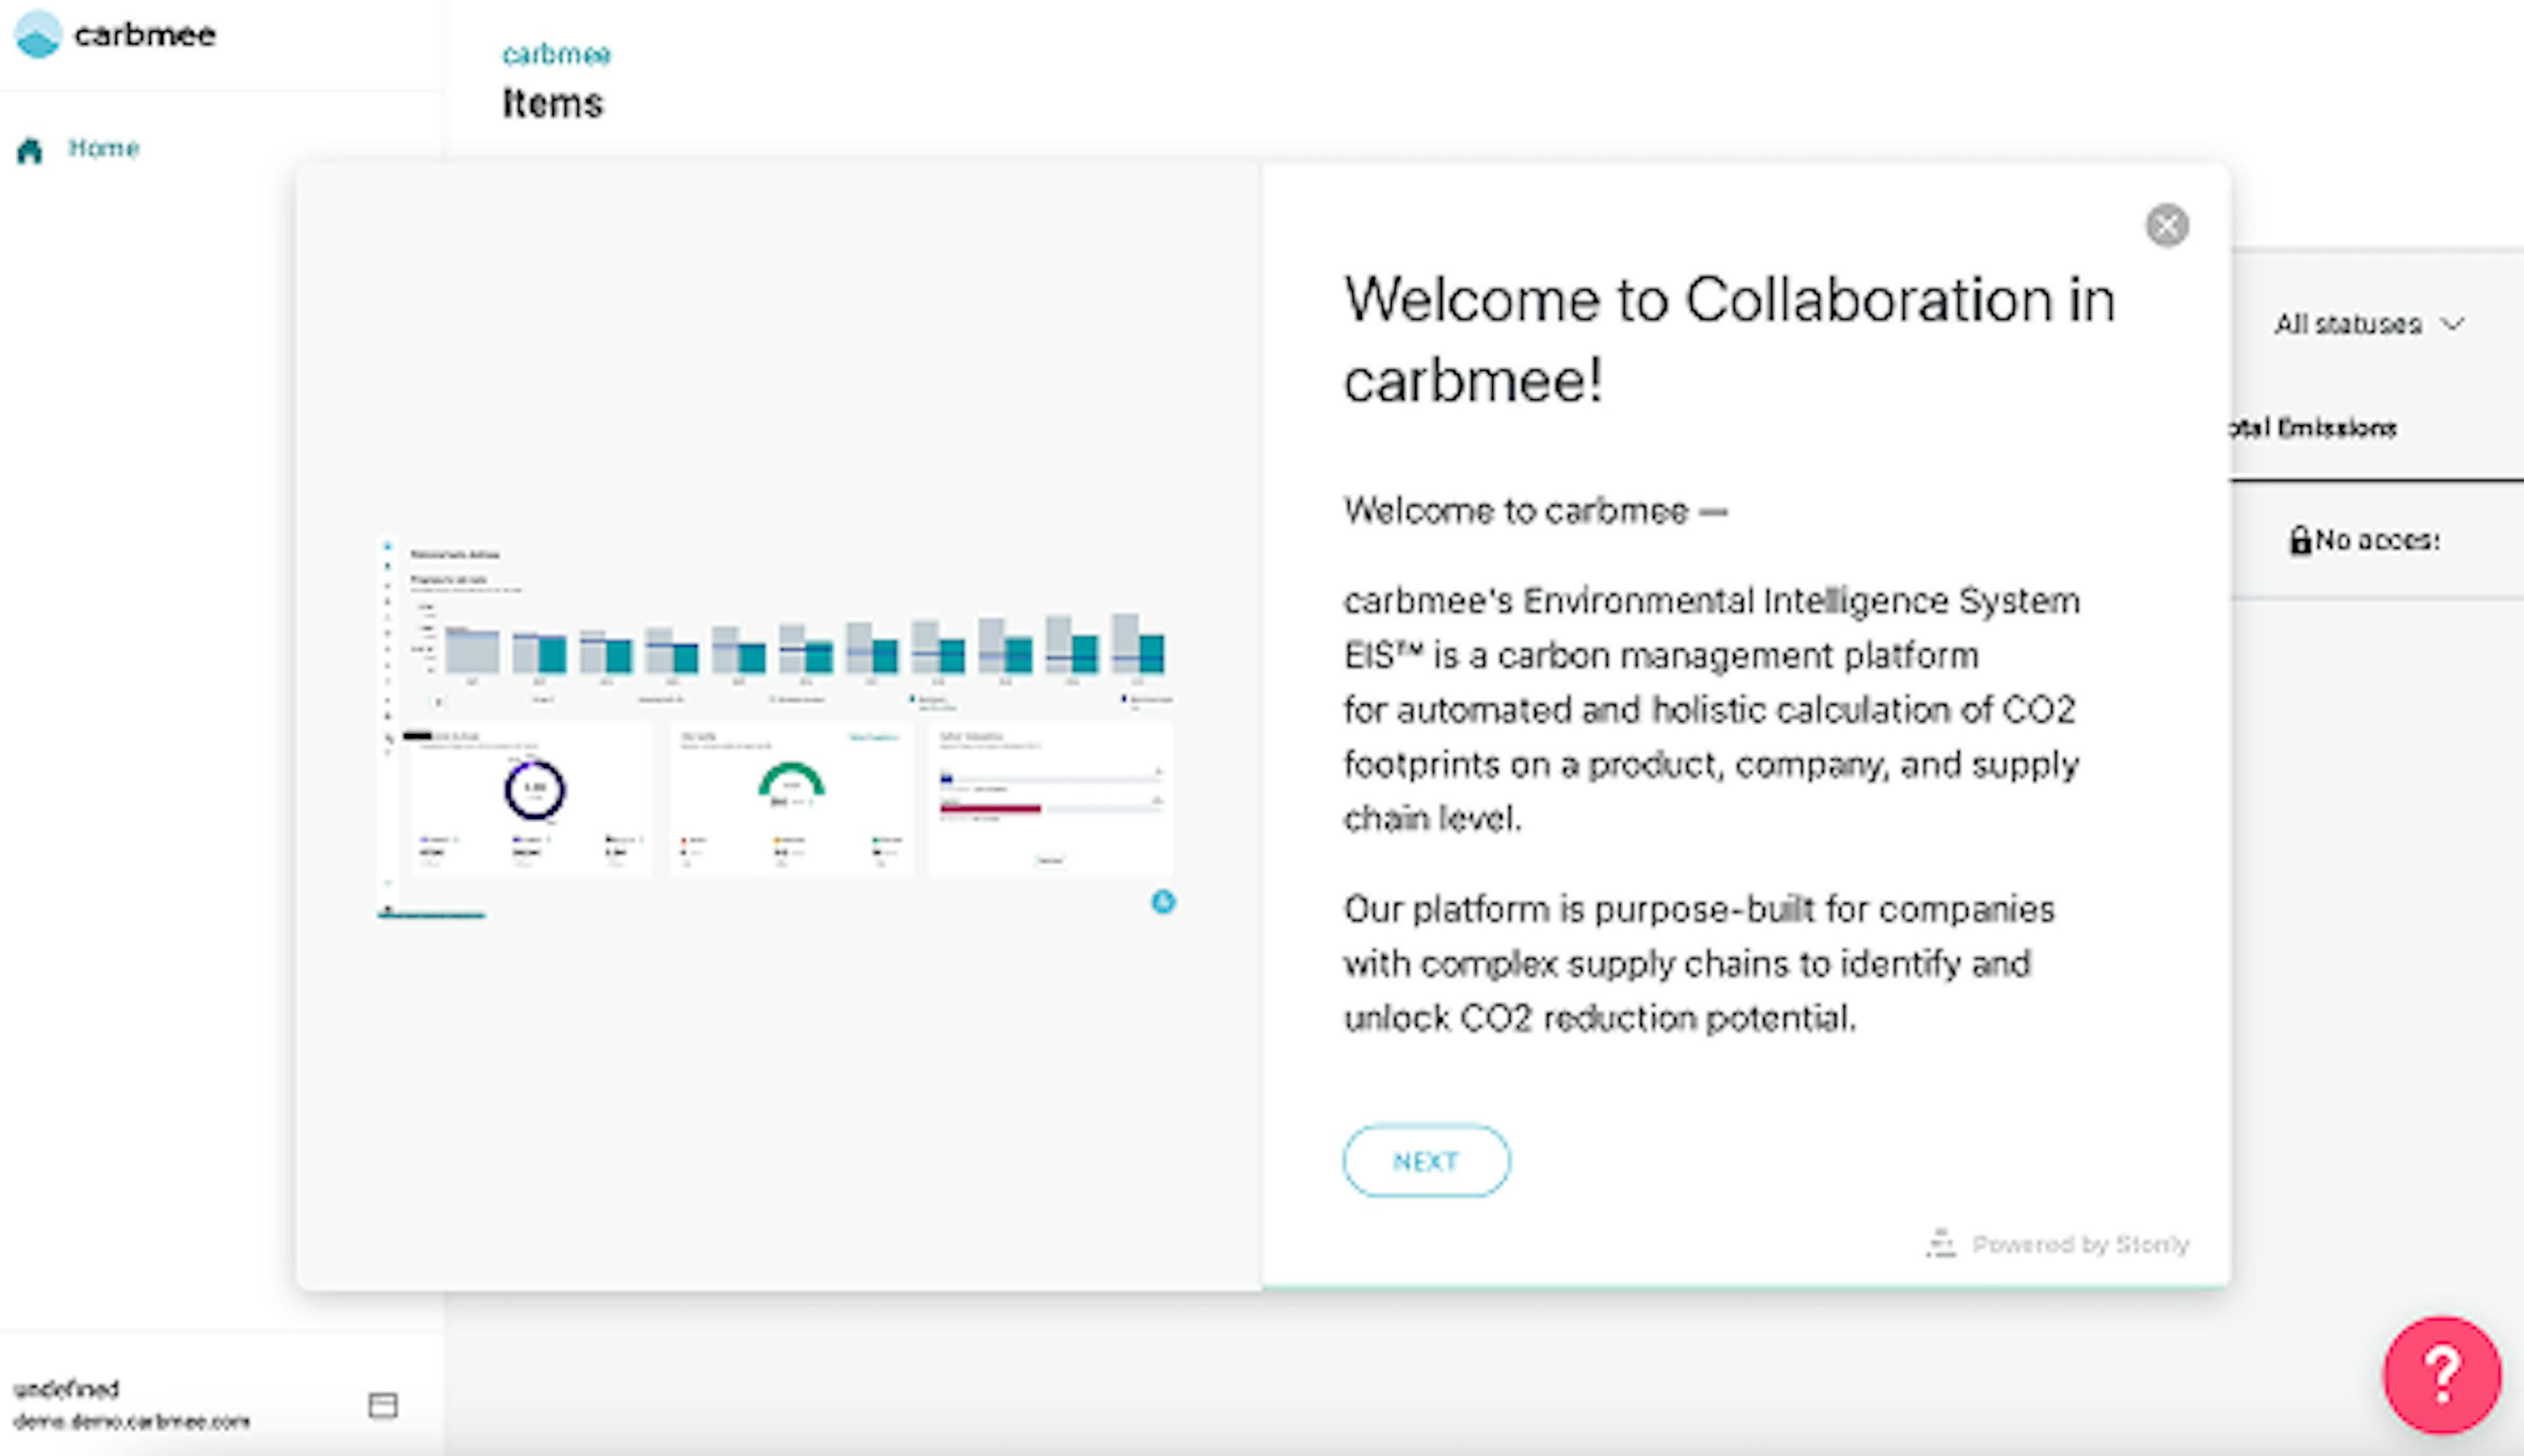Click the Items page heading
Screen dimensions: 2524x1456
[552, 104]
